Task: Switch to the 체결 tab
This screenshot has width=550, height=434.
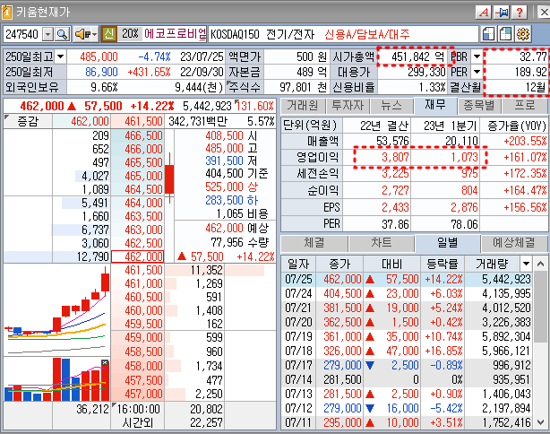Action: [314, 243]
